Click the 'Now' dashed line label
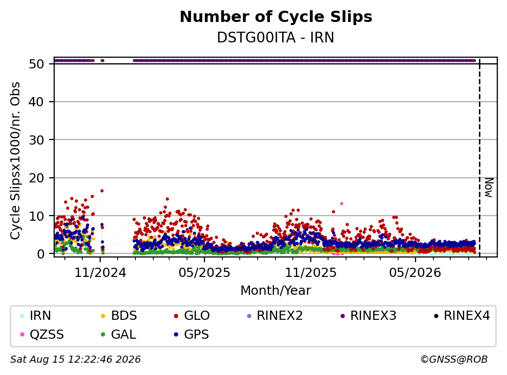Viewport: 507px width, 375px height. (489, 188)
